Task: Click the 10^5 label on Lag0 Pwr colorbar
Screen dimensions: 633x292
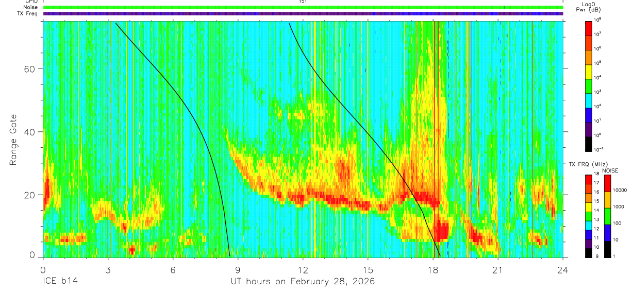Action: point(597,63)
